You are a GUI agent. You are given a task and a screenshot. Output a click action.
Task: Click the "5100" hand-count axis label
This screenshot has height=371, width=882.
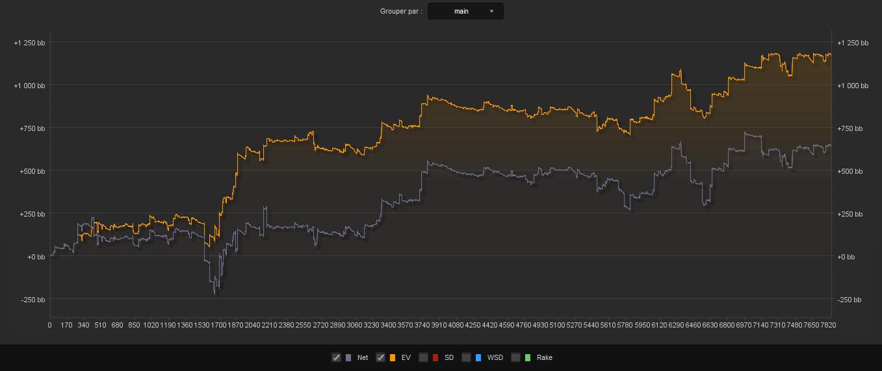tap(557, 325)
